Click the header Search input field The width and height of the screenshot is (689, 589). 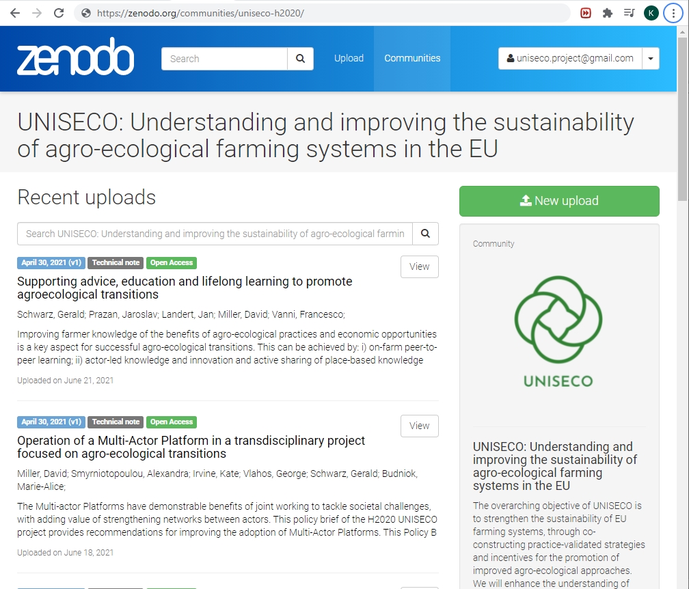224,58
